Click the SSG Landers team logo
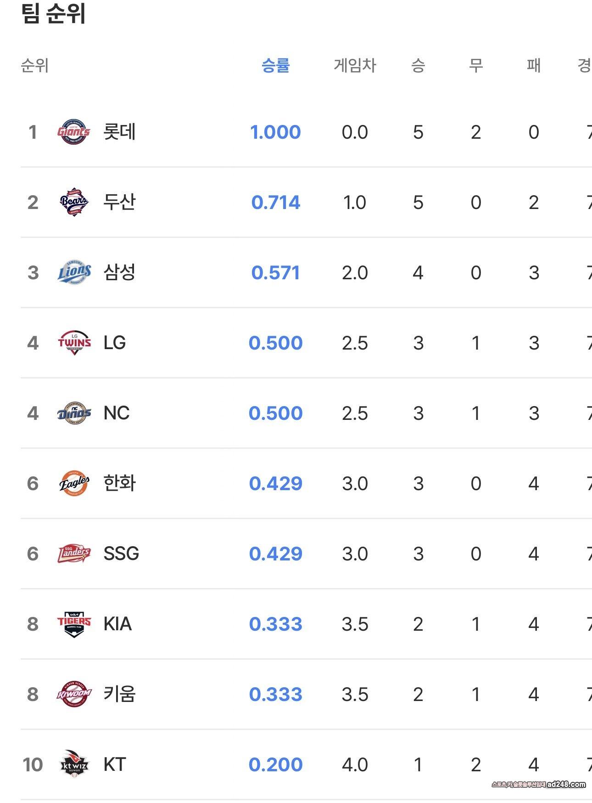This screenshot has height=803, width=592. pyautogui.click(x=74, y=554)
